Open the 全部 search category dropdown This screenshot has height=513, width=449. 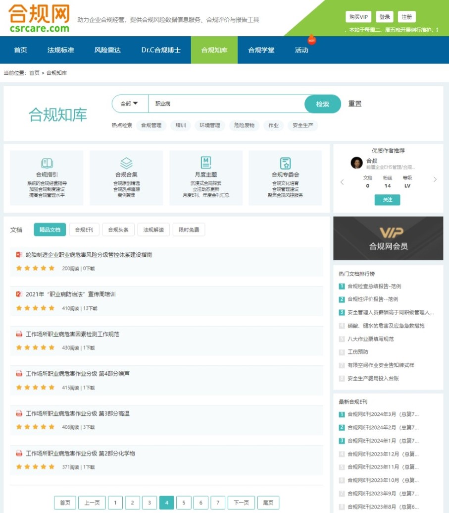click(129, 104)
